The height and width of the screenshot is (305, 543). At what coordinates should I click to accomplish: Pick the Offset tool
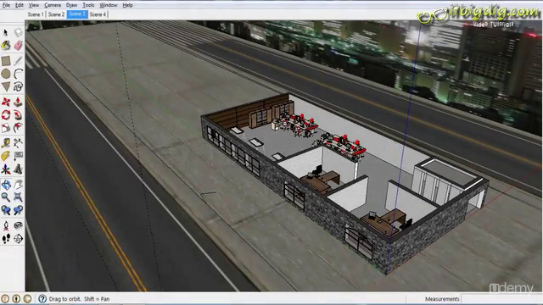18,128
